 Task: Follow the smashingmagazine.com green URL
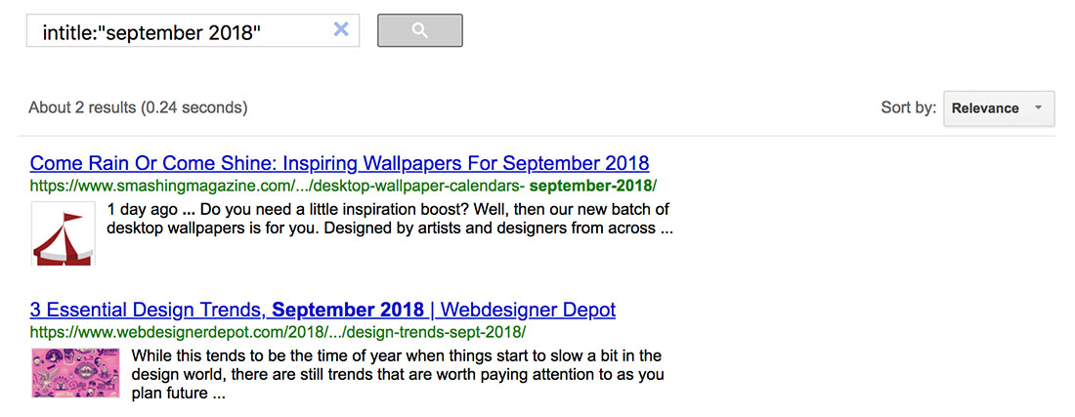[342, 186]
